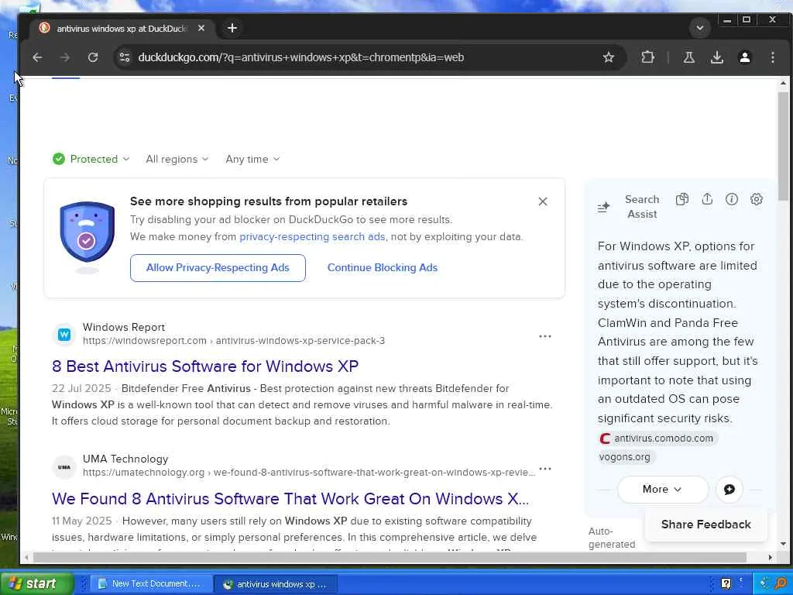Click the horizontal scrollbar thumb
The image size is (793, 595).
pos(390,558)
